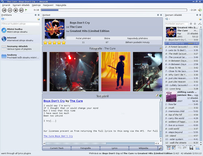Open The Cure:Boys Don't Cry link

tap(58, 136)
